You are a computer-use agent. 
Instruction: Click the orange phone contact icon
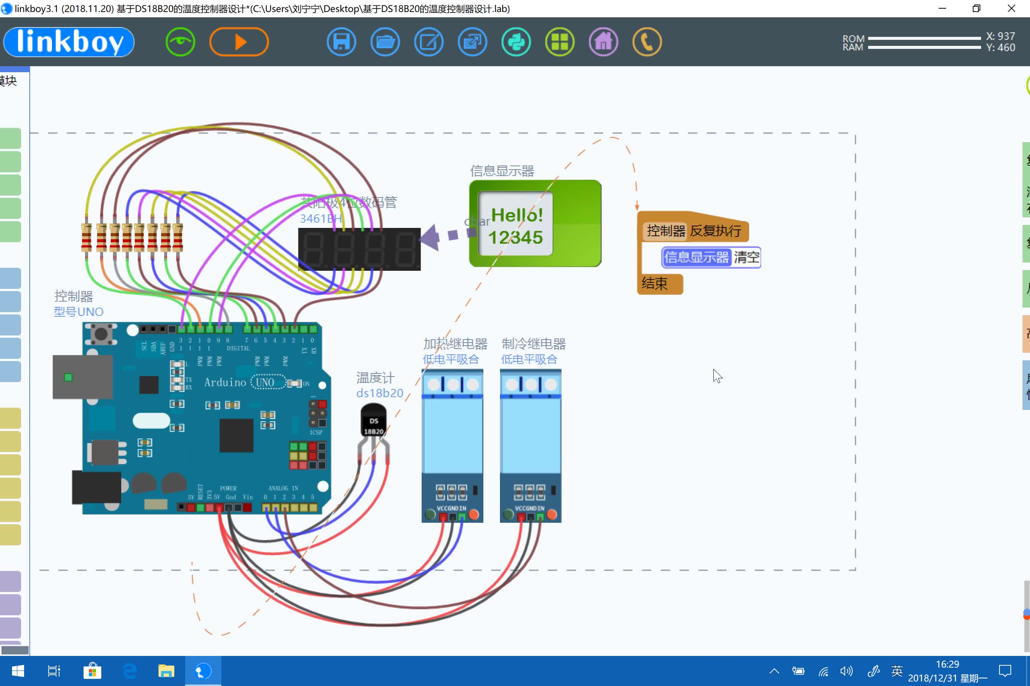(x=647, y=42)
